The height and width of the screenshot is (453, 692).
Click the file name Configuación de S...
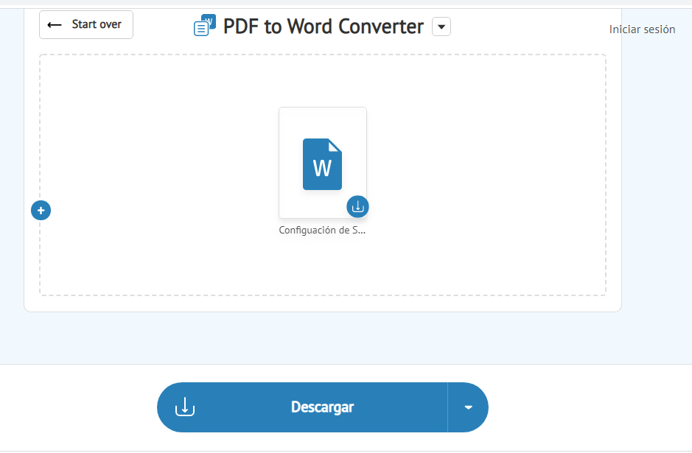[x=322, y=230]
